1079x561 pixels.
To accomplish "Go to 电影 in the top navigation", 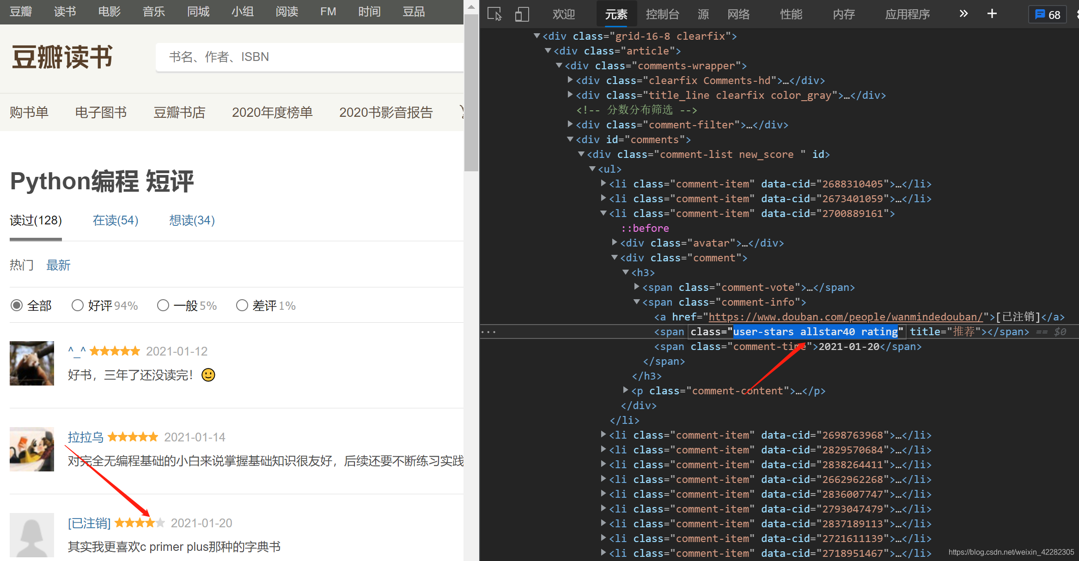I will pos(109,12).
